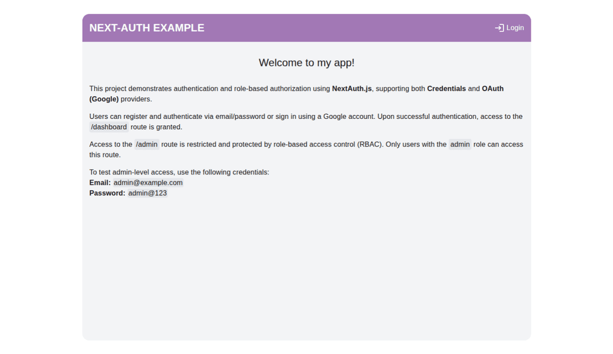Click the Email label in the credentials section

[x=99, y=182]
